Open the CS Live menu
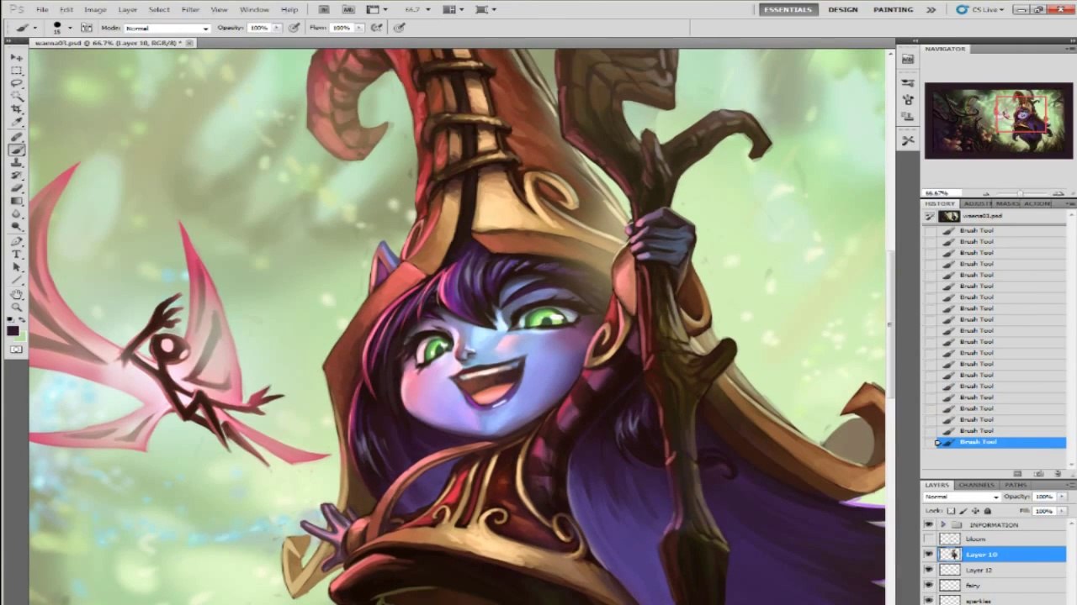1077x605 pixels. [980, 9]
